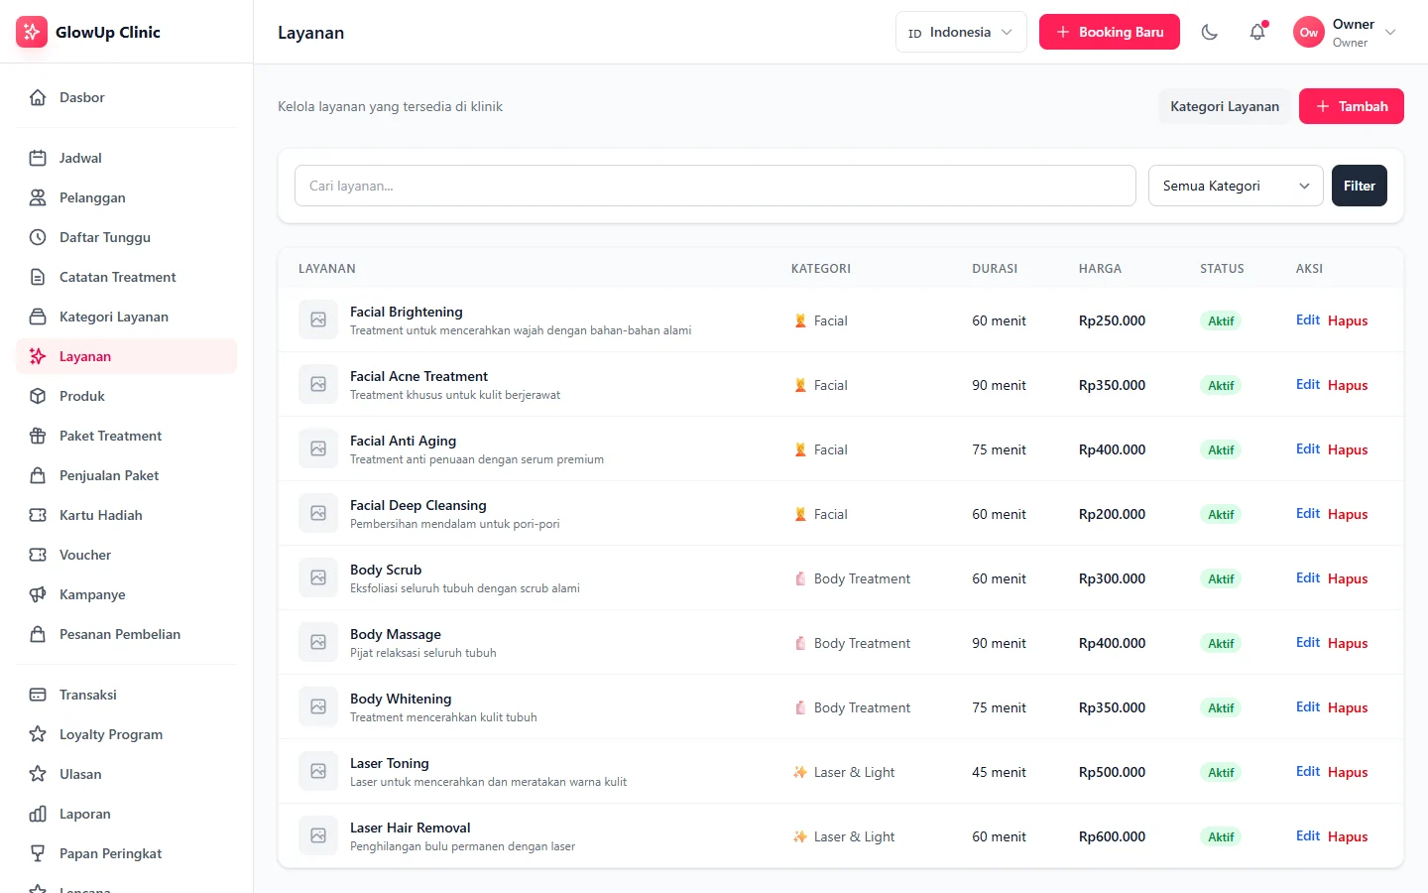Open Dasbor via its home icon
Viewport: 1428px width, 893px height.
tap(38, 97)
